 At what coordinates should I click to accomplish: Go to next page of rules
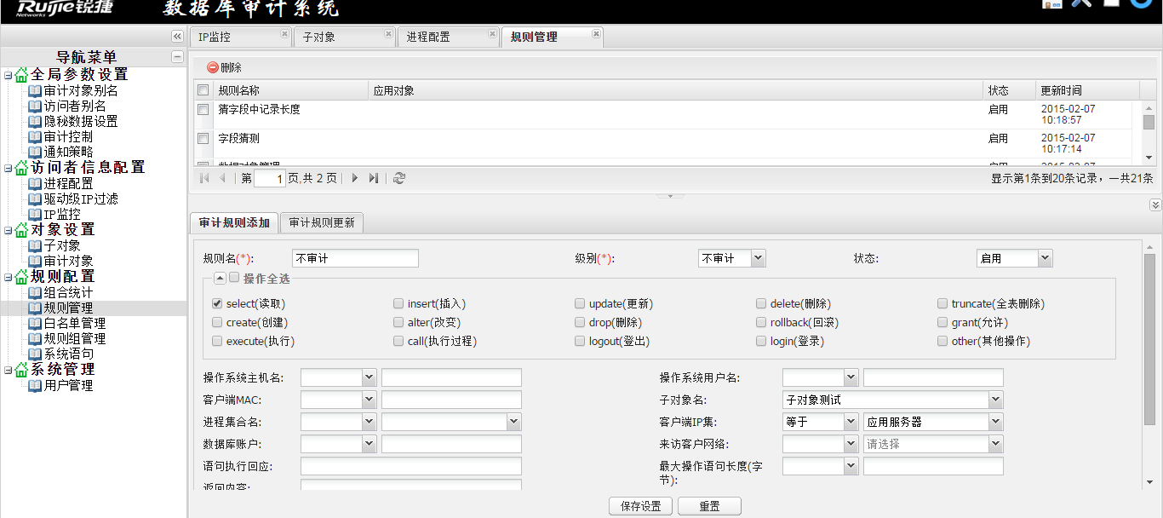pyautogui.click(x=355, y=178)
